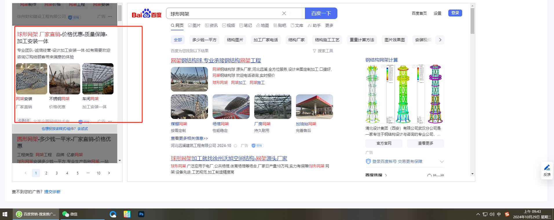Open the AI 助手 tab
The height and width of the screenshot is (220, 554).
[314, 25]
